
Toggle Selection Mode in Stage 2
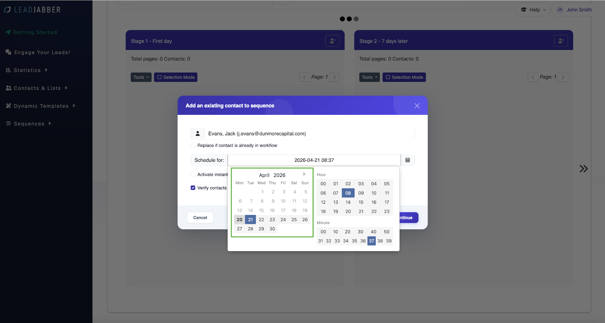coord(404,77)
